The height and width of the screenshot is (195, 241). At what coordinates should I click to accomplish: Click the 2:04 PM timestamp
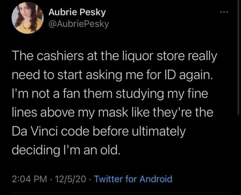tap(30, 179)
